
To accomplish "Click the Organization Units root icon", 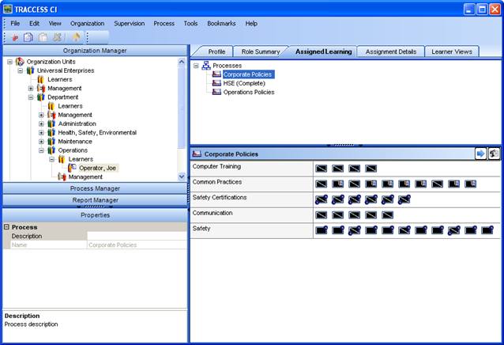I will coord(20,62).
